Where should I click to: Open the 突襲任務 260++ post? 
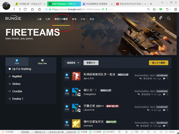click(x=94, y=106)
